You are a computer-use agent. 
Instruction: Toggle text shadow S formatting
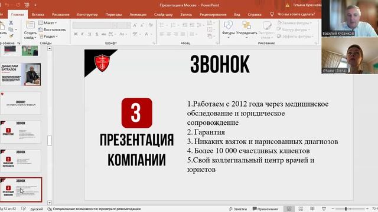click(x=97, y=34)
